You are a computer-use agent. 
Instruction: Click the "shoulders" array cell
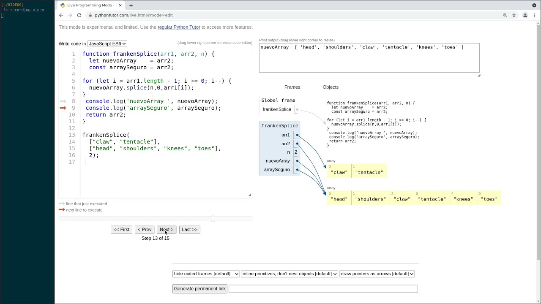(x=370, y=198)
